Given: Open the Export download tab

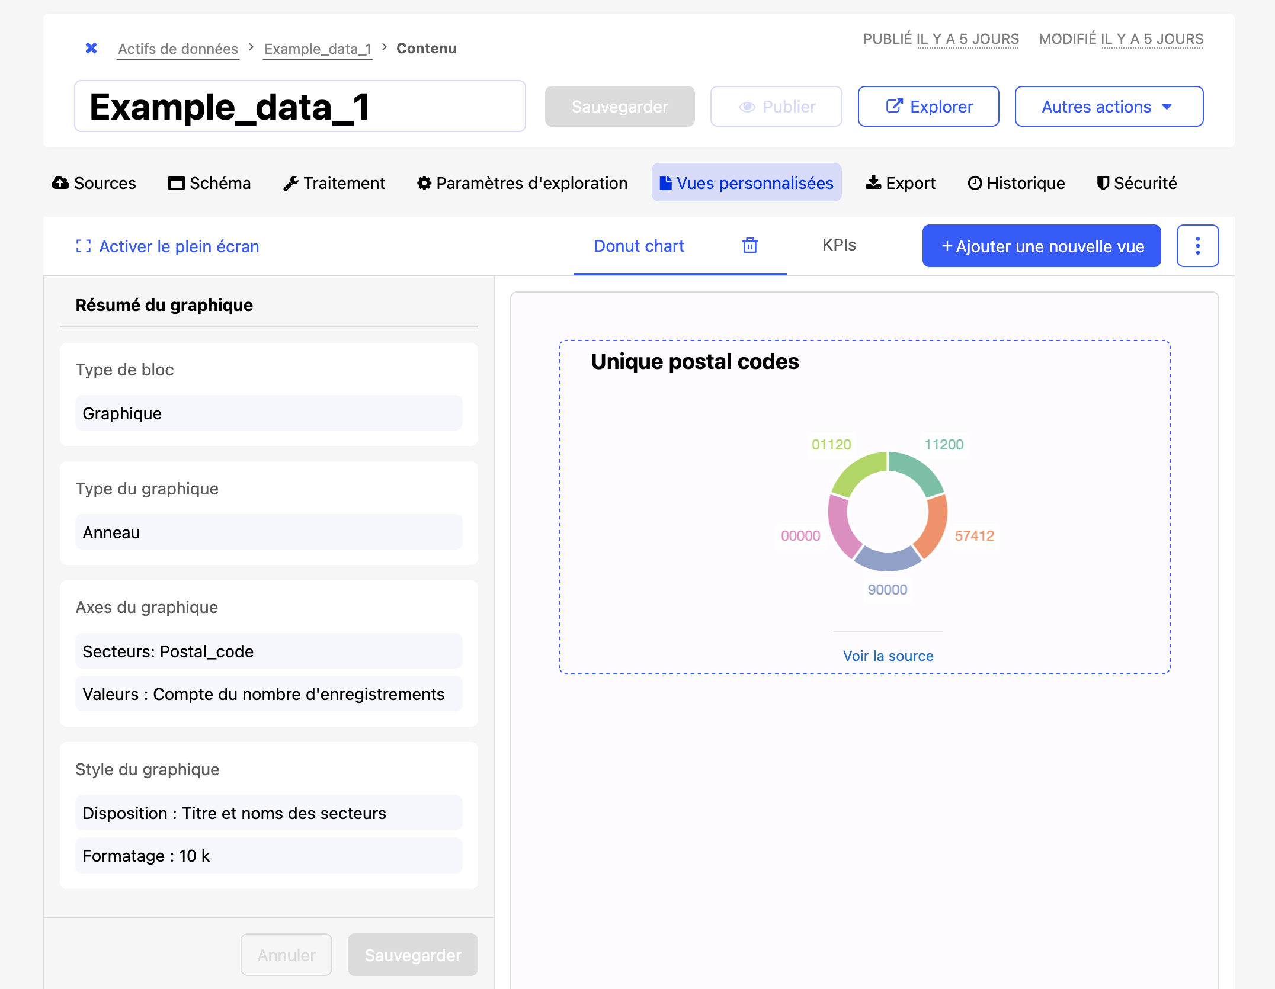Looking at the screenshot, I should coord(901,183).
